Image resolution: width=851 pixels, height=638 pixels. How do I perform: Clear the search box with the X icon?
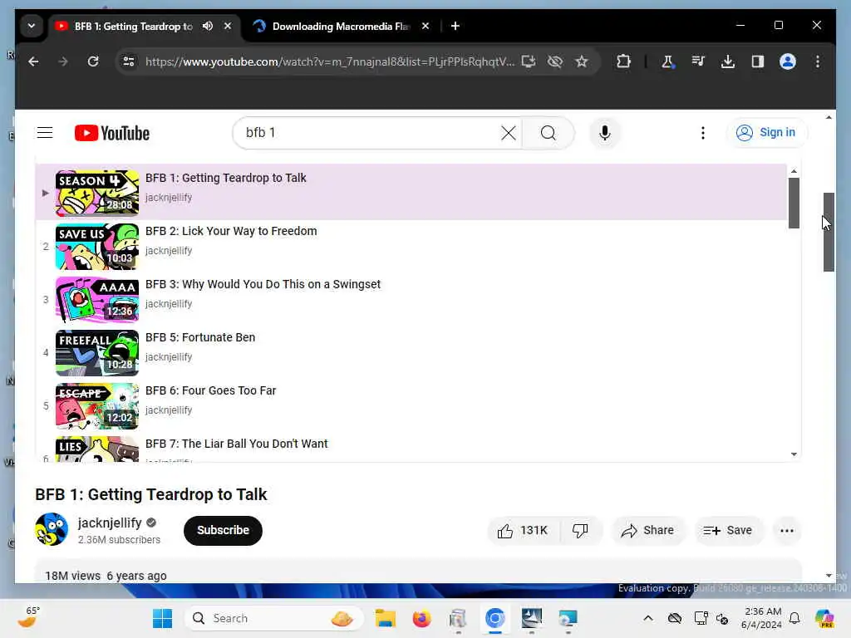point(508,133)
